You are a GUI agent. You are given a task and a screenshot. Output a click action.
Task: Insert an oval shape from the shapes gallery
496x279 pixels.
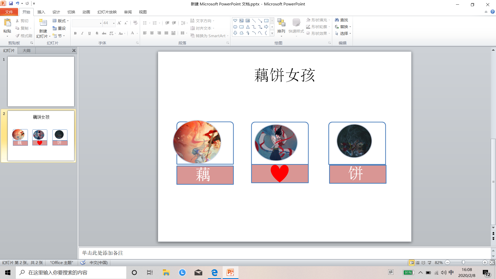235,27
